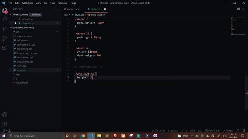Click the Cortana circle icon
Screen dimensions: 248x139
tap(67, 136)
